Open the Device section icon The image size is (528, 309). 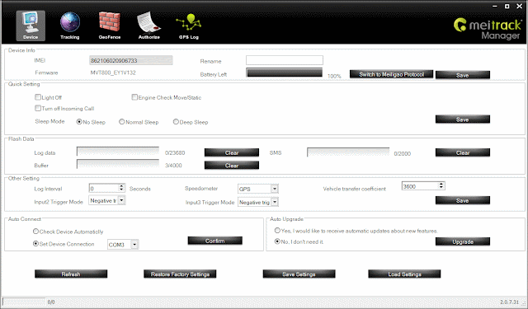[31, 26]
